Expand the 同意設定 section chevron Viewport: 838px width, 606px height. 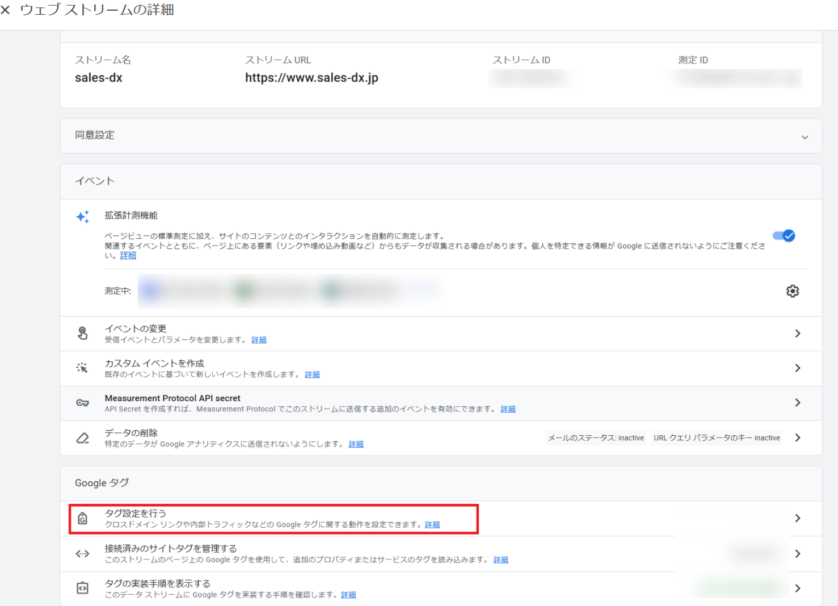click(x=805, y=137)
